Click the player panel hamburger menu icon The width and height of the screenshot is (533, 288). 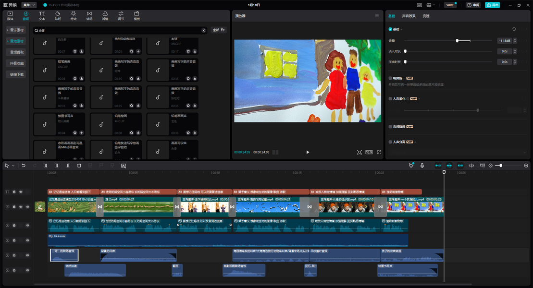377,16
